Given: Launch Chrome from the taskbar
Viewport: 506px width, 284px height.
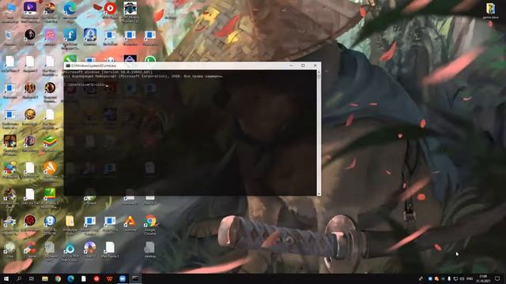Looking at the screenshot, I should (58, 278).
